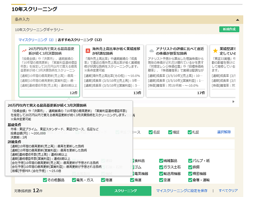Open the アナリストの評価に比べて直近の株価が割安な銘柄 card
This screenshot has width=263, height=197.
177,71
